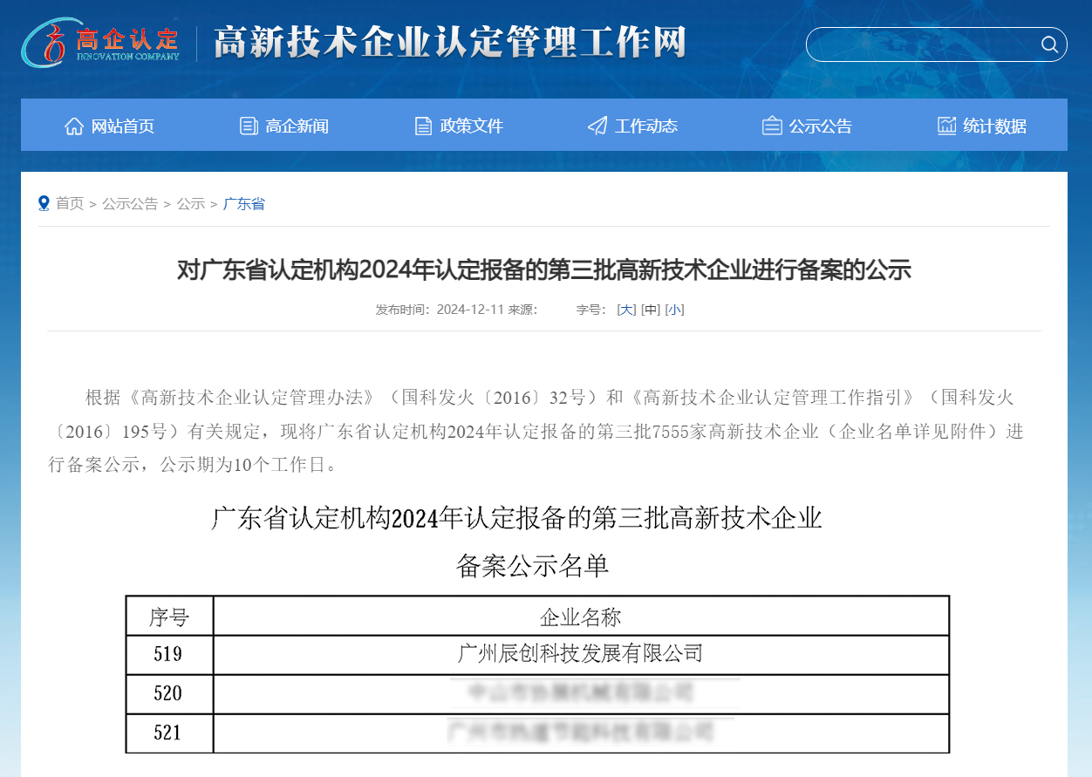Click the location pin breadcrumb icon
Image resolution: width=1092 pixels, height=777 pixels.
point(44,203)
